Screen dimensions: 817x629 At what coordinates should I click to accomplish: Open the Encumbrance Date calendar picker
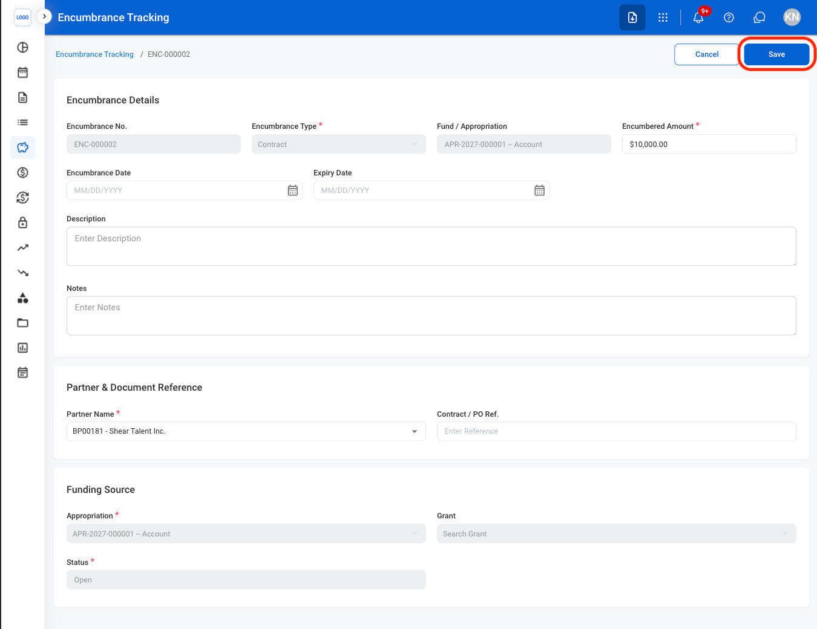coord(293,191)
